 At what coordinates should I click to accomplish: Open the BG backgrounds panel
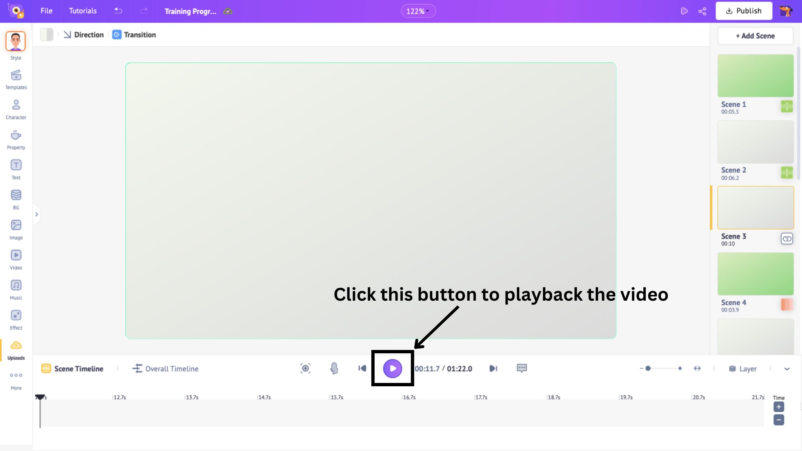(x=16, y=200)
